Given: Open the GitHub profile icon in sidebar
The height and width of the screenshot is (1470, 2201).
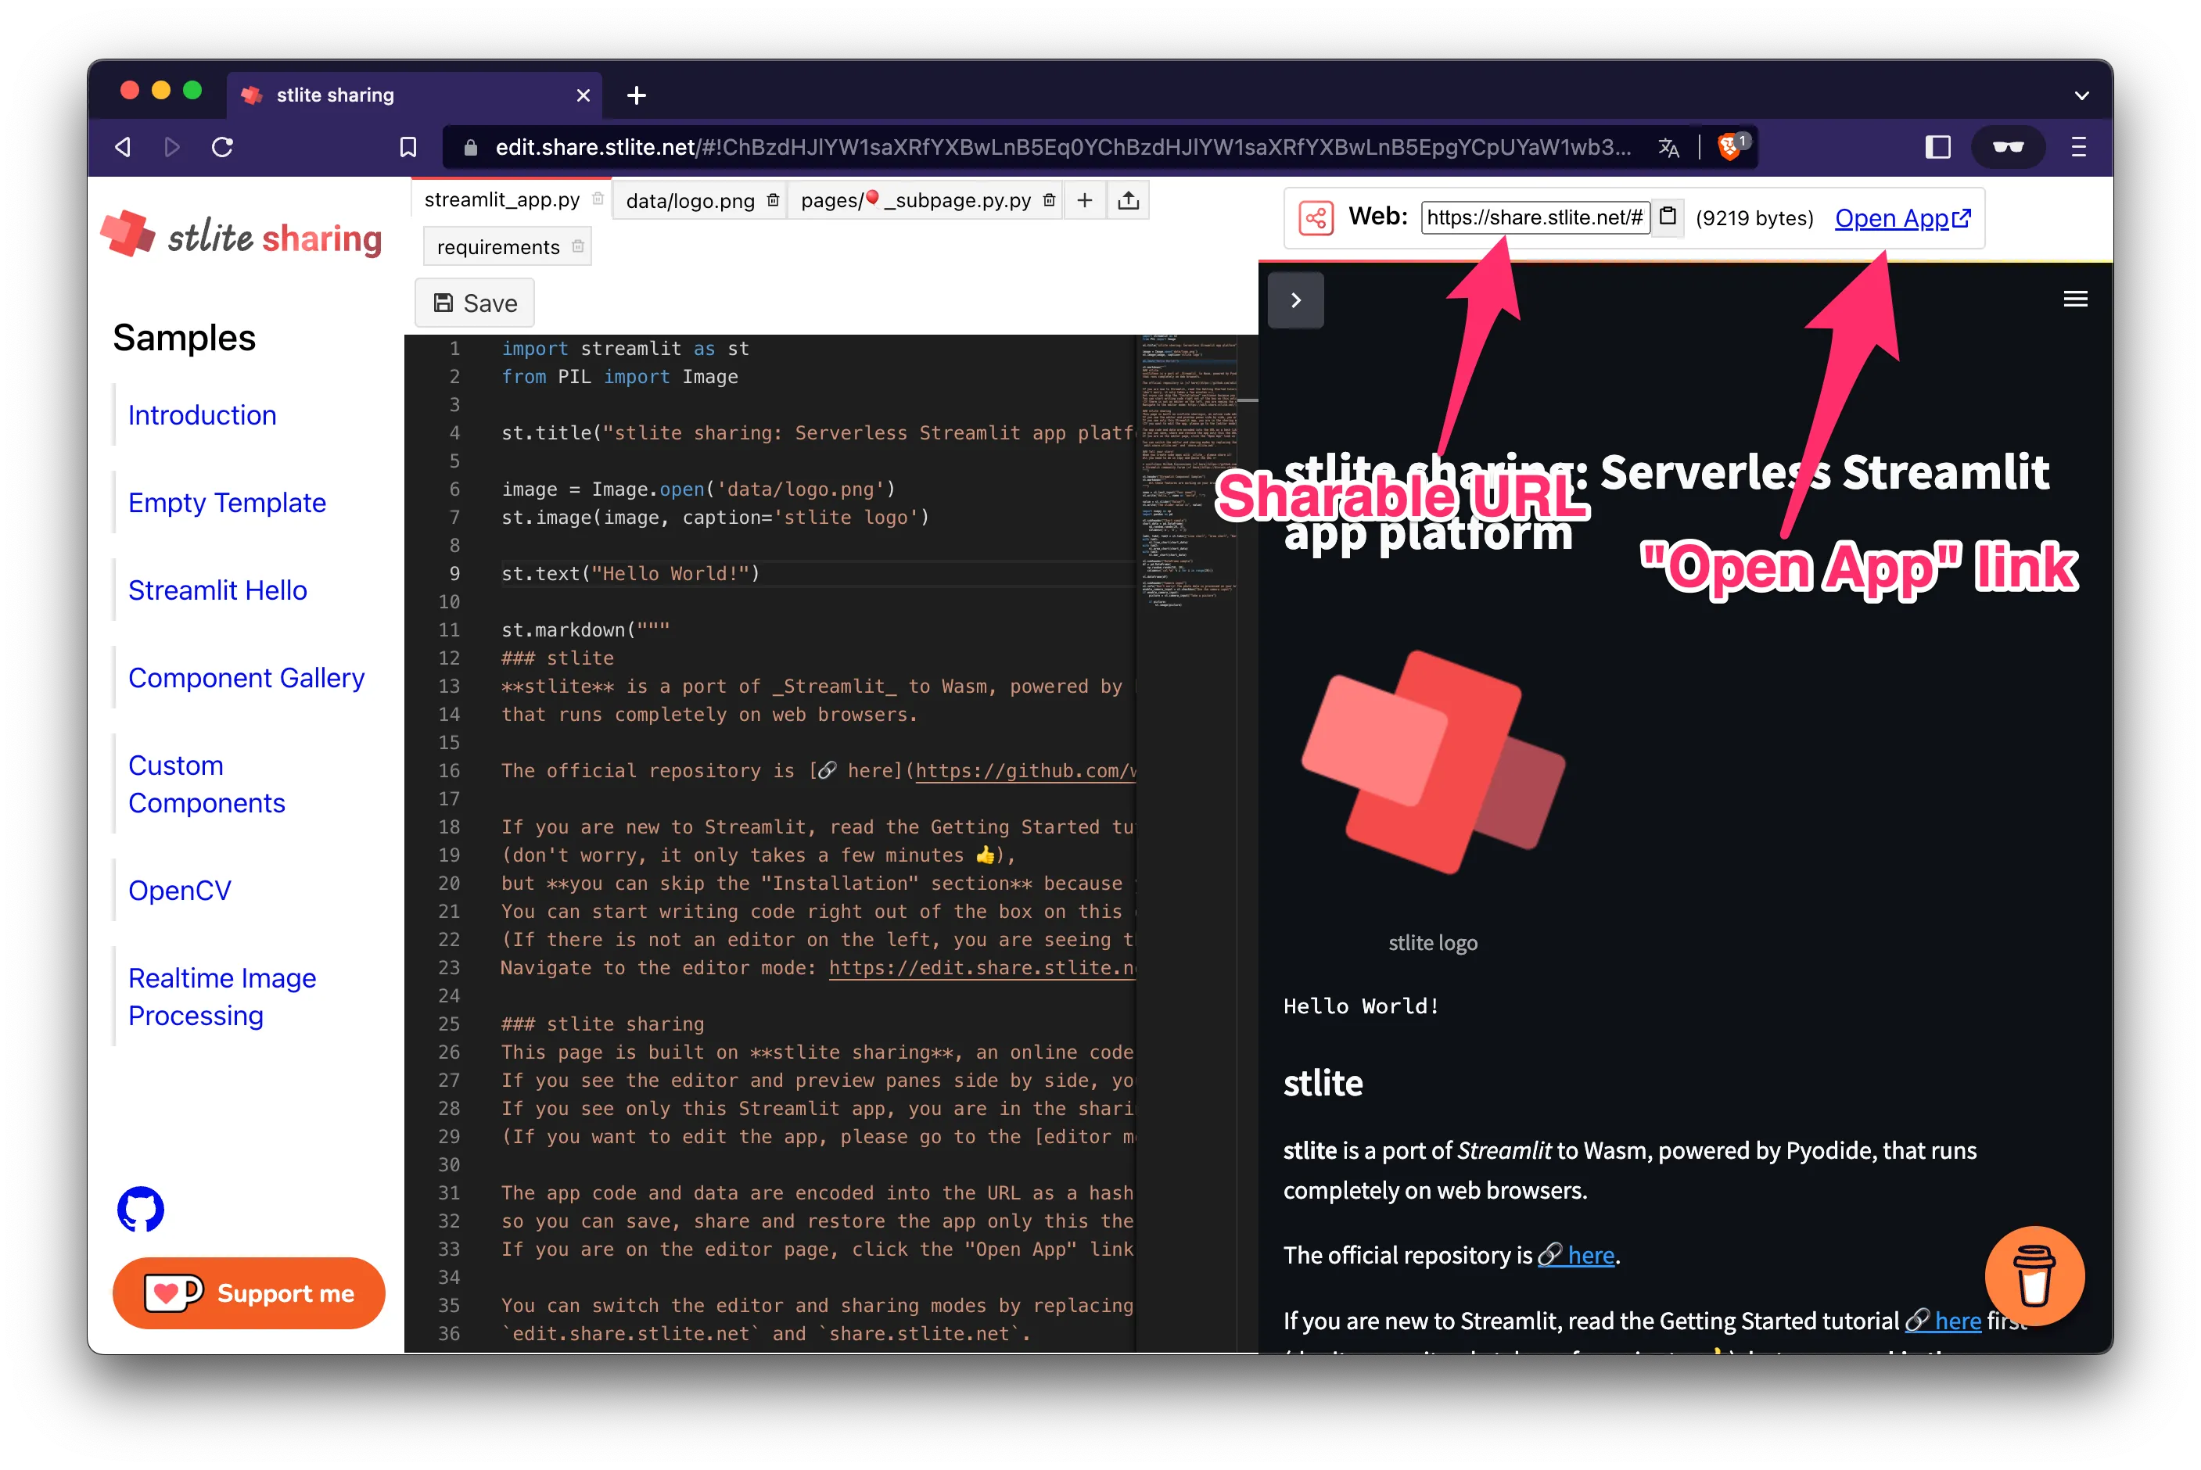Looking at the screenshot, I should 140,1210.
